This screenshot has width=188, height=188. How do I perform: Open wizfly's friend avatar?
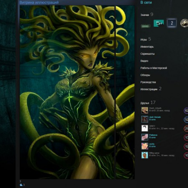pos(145,146)
